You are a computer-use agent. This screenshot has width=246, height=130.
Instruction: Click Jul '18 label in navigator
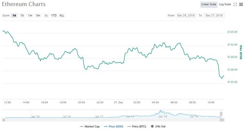(x=194, y=116)
